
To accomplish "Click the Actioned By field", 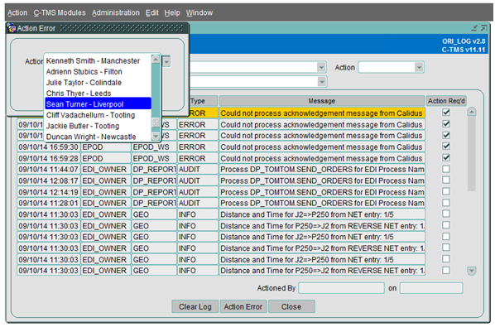I will tap(341, 288).
